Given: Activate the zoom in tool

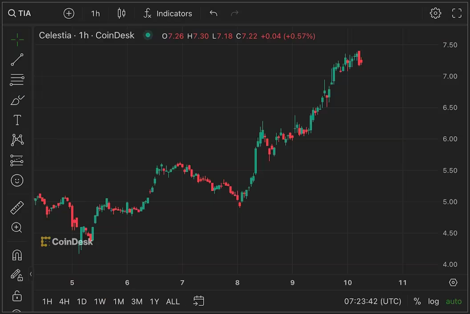Looking at the screenshot, I should click(x=17, y=228).
